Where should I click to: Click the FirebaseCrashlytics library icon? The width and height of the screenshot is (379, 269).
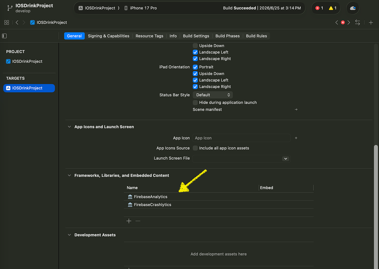click(x=130, y=205)
